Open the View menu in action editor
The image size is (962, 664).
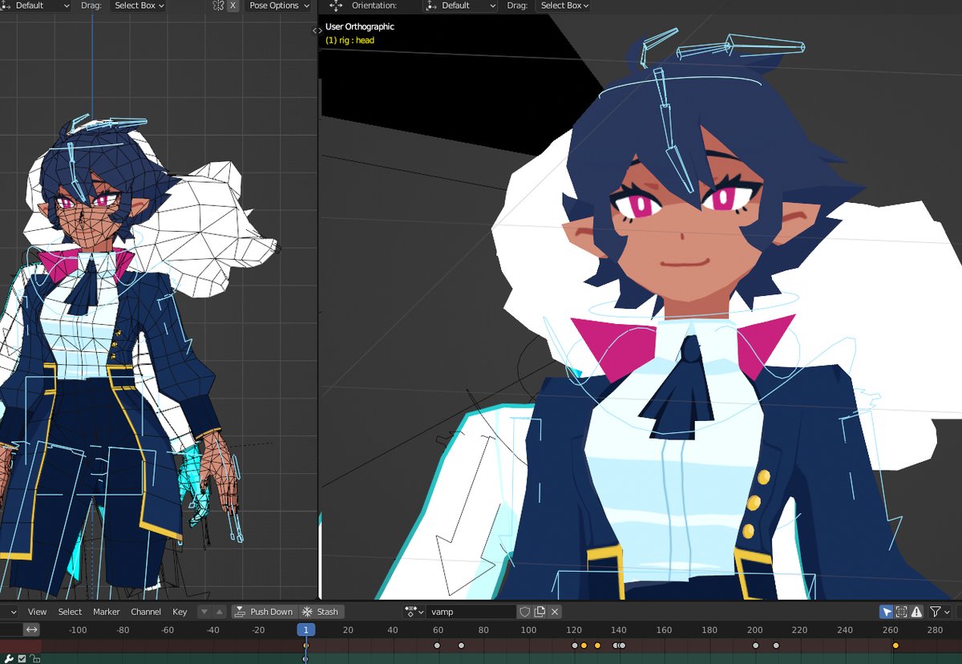pyautogui.click(x=37, y=612)
